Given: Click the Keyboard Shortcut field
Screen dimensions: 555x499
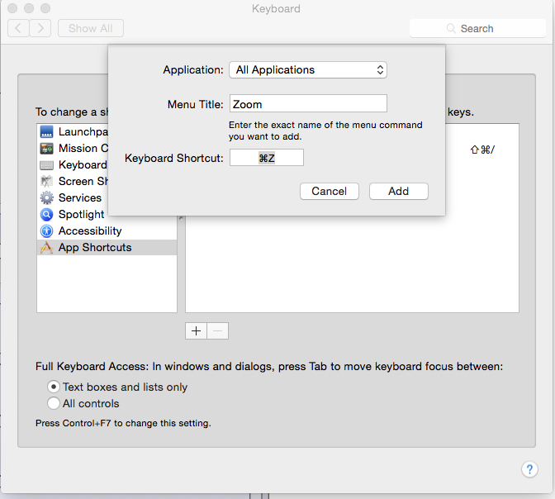Looking at the screenshot, I should pos(267,158).
